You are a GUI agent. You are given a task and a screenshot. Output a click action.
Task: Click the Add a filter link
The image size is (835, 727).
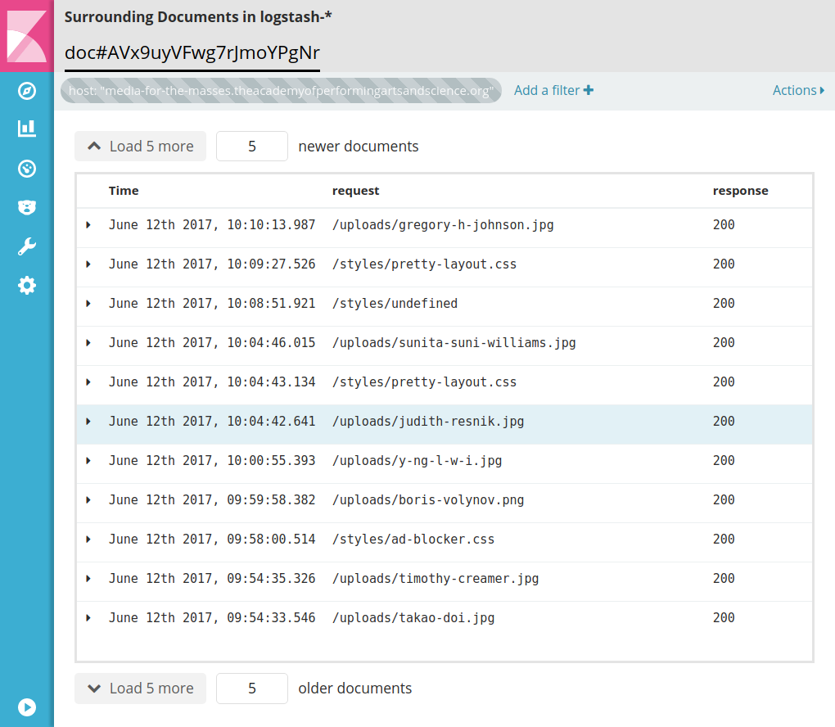pyautogui.click(x=553, y=90)
